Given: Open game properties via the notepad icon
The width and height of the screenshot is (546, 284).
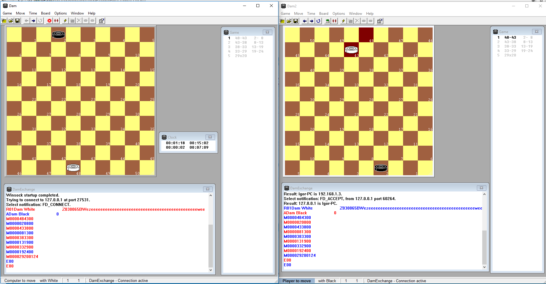Looking at the screenshot, I should pos(101,20).
